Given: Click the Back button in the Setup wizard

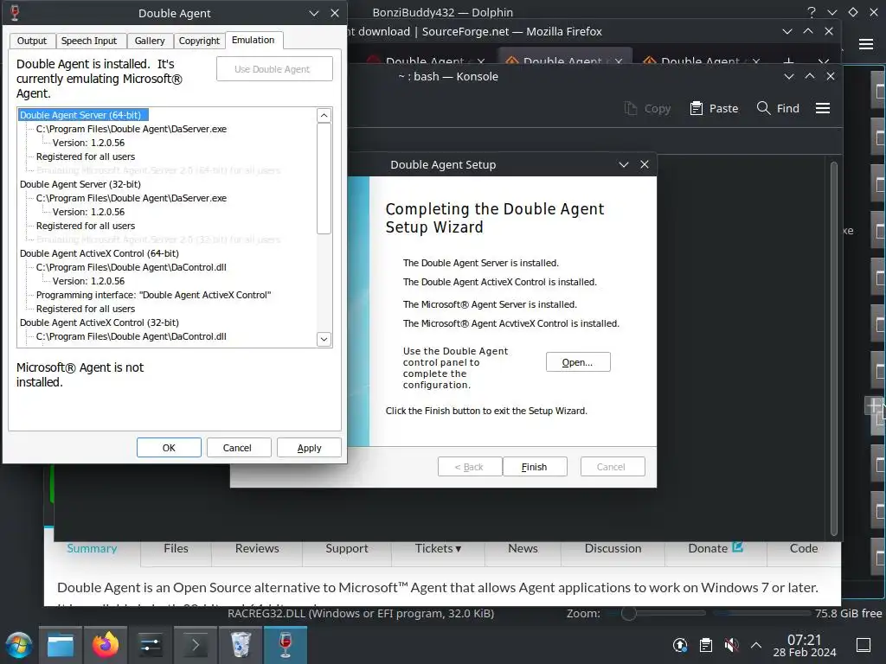Looking at the screenshot, I should click(470, 467).
